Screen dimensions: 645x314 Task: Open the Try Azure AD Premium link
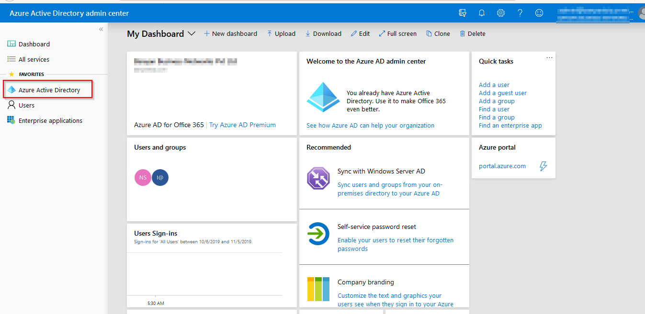tap(242, 125)
